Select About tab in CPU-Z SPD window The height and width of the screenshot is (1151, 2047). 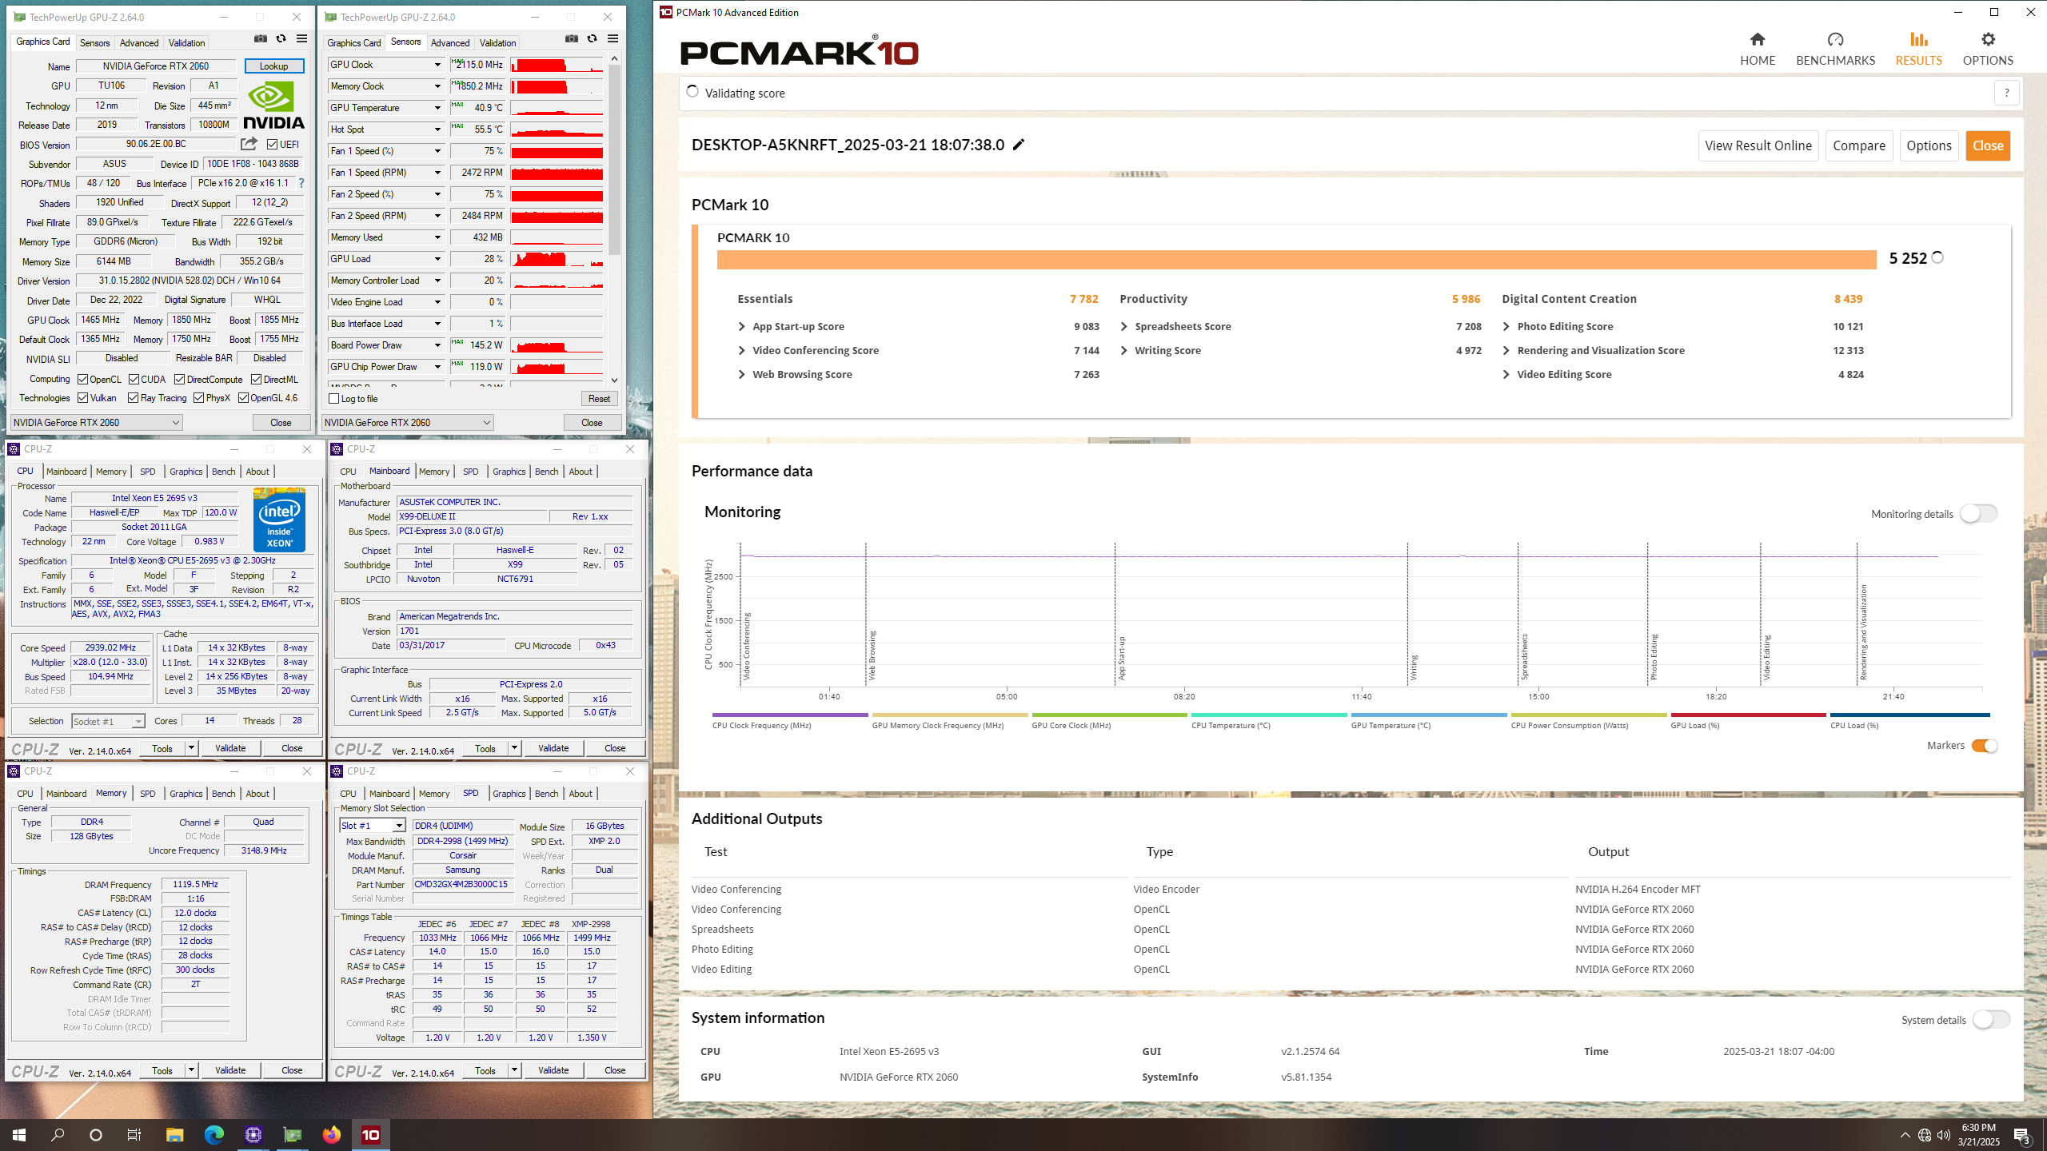[x=581, y=794]
